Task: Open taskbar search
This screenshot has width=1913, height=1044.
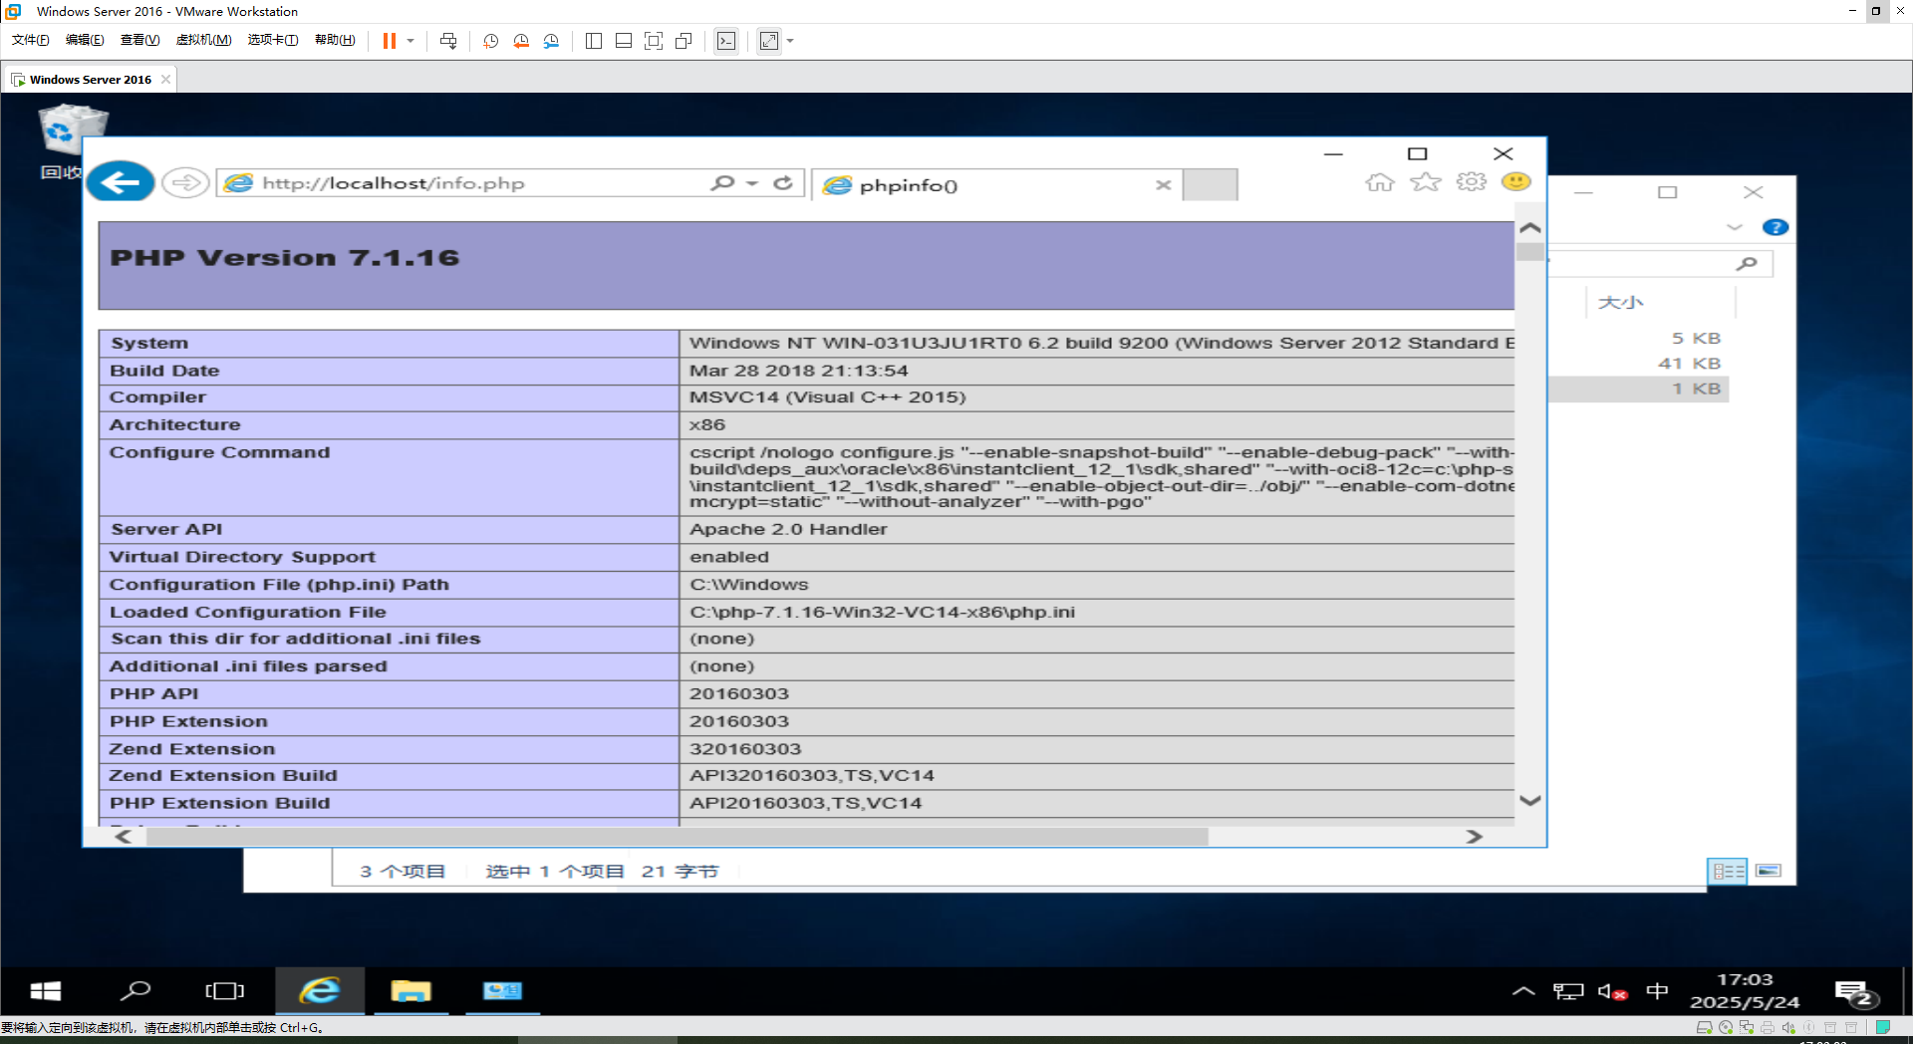Action: coord(136,991)
